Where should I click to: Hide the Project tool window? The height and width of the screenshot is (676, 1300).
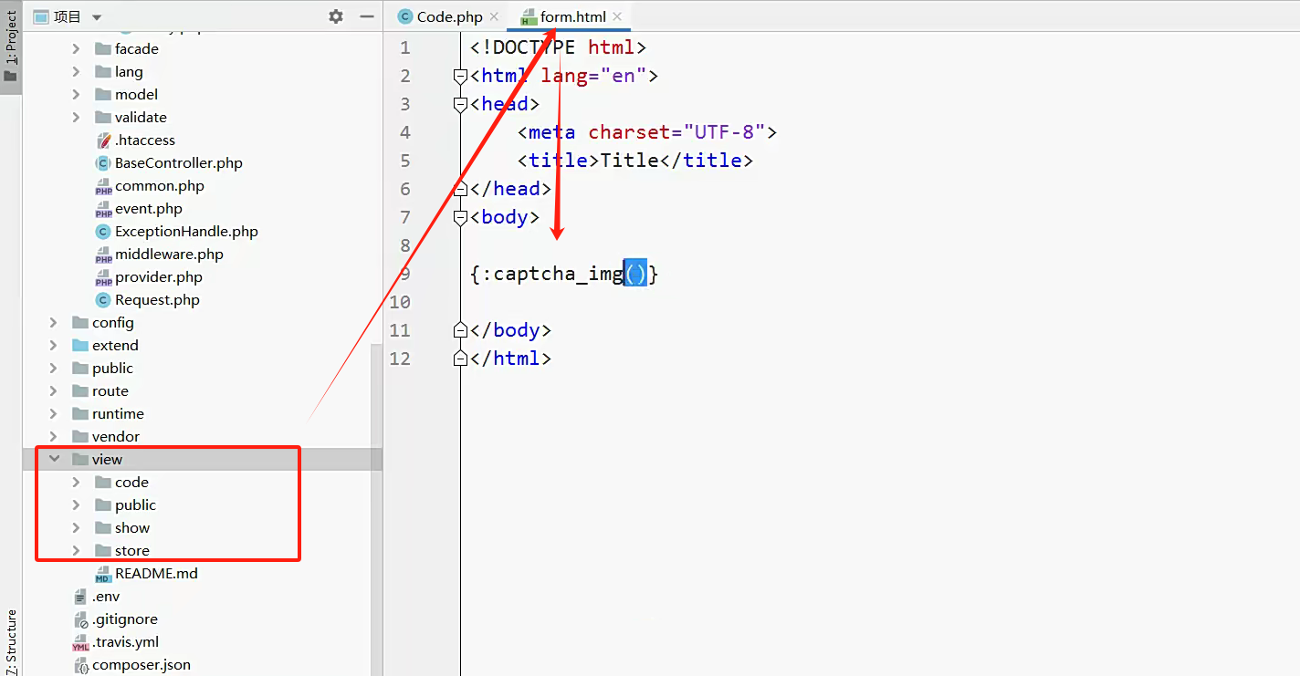366,16
